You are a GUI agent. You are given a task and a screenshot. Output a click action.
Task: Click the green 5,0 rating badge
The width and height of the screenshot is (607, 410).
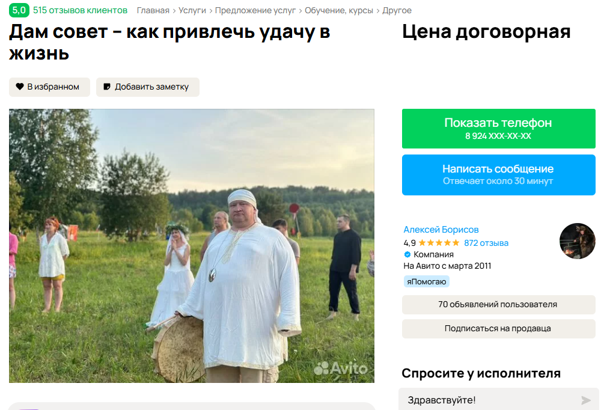(19, 10)
